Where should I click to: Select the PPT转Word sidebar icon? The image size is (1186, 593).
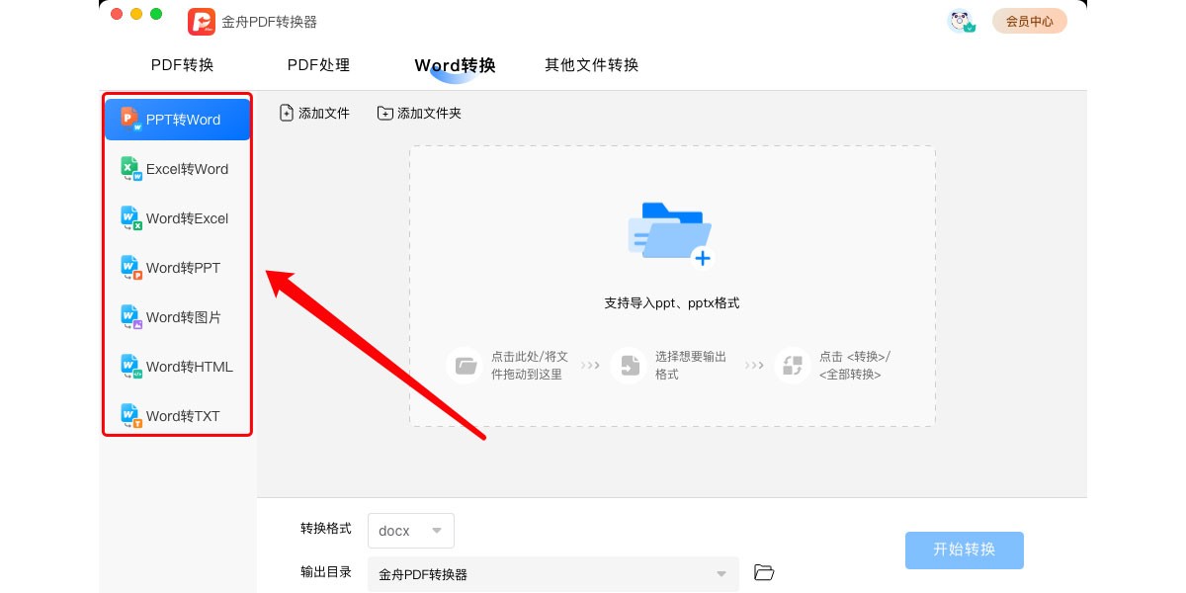(x=131, y=120)
